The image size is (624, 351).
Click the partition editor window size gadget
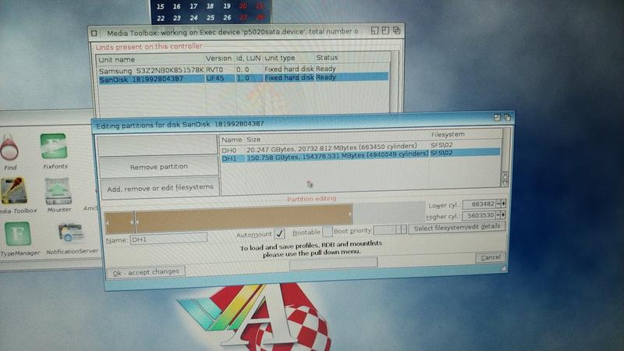pos(503,268)
